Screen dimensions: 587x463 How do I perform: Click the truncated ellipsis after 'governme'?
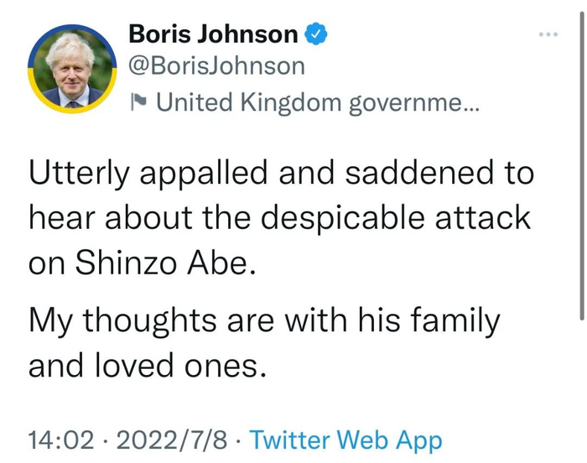tap(465, 104)
